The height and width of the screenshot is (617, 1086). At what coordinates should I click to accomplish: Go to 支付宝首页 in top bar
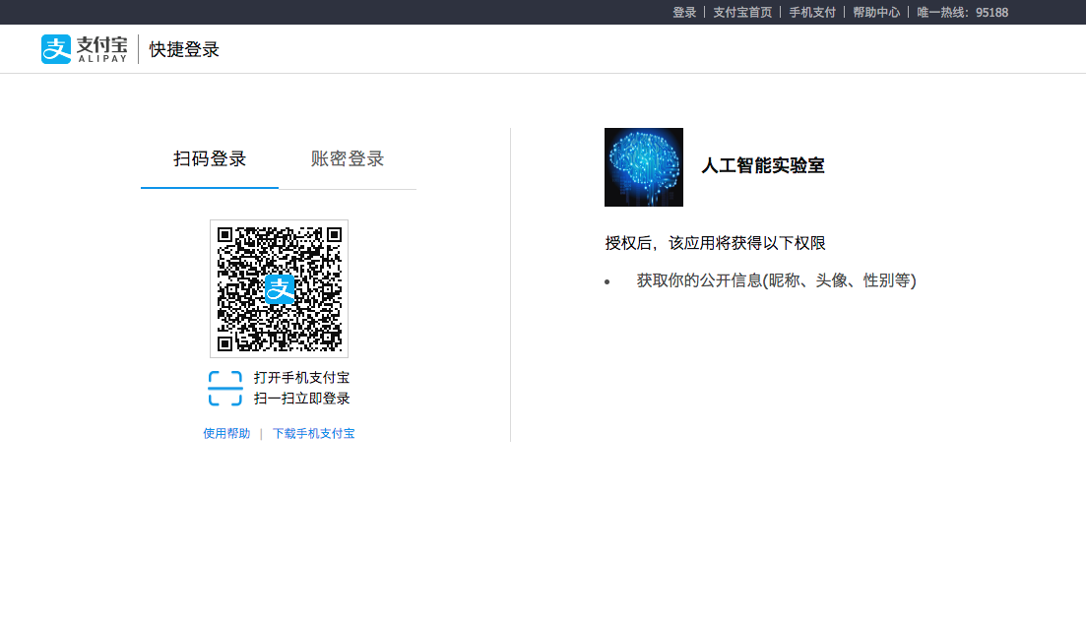(742, 13)
